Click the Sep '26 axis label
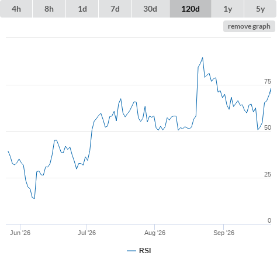The width and height of the screenshot is (277, 266). click(x=224, y=233)
